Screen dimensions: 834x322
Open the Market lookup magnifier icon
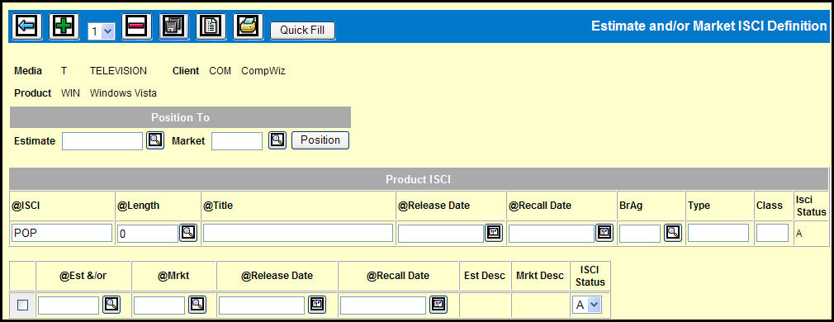277,140
